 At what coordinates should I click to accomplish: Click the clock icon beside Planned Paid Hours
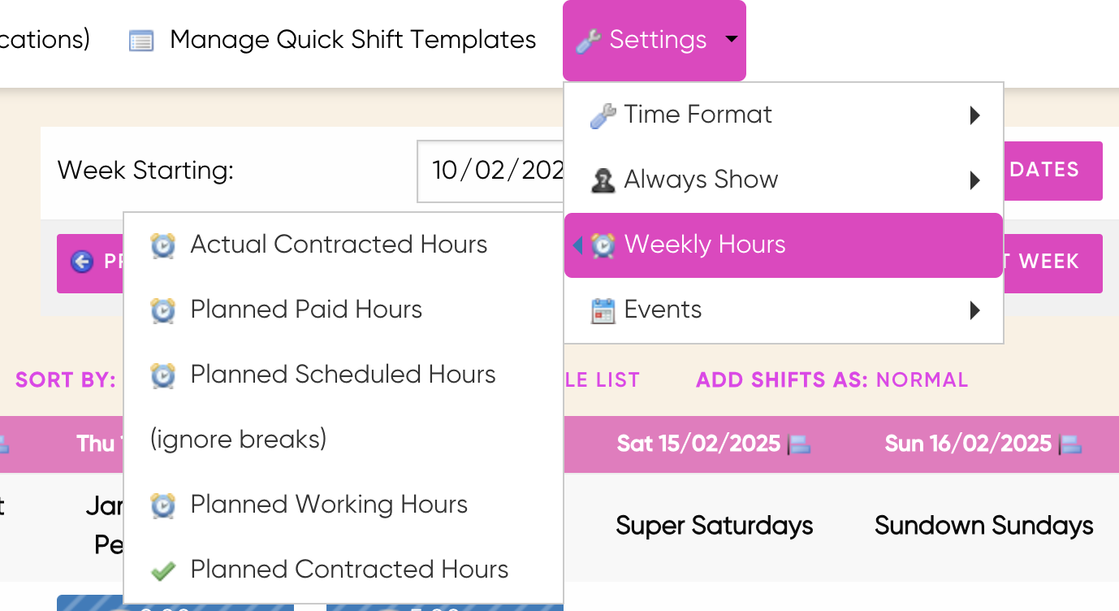point(163,310)
